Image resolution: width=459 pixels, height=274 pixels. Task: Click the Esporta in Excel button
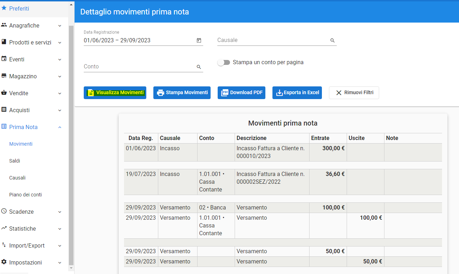(297, 93)
